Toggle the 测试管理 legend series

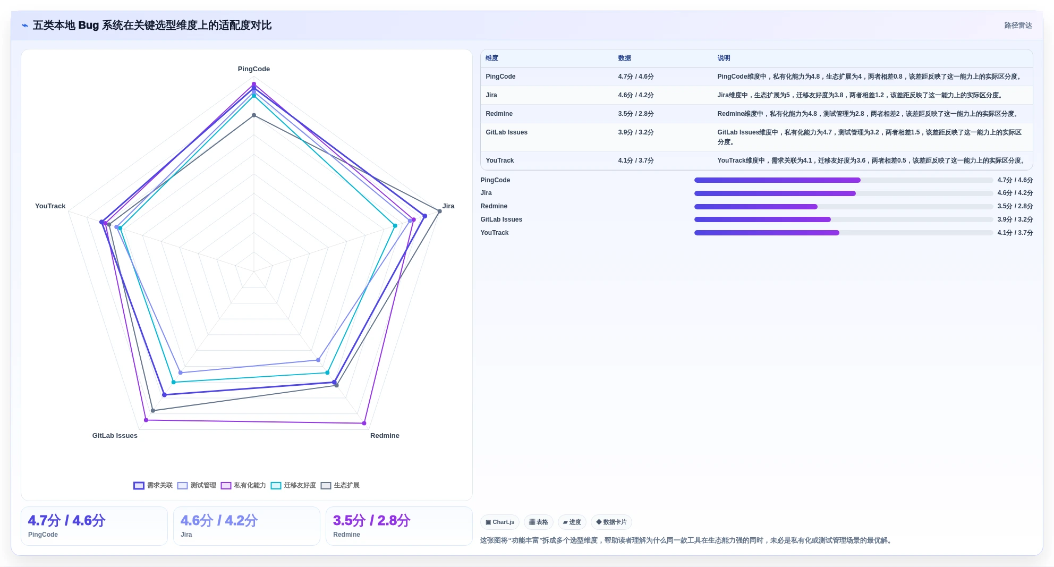[x=197, y=485]
